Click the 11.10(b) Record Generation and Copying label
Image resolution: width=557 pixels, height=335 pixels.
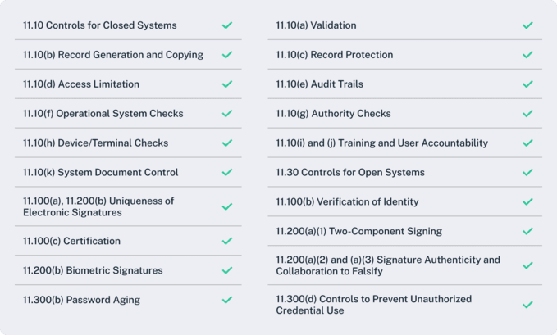[113, 55]
